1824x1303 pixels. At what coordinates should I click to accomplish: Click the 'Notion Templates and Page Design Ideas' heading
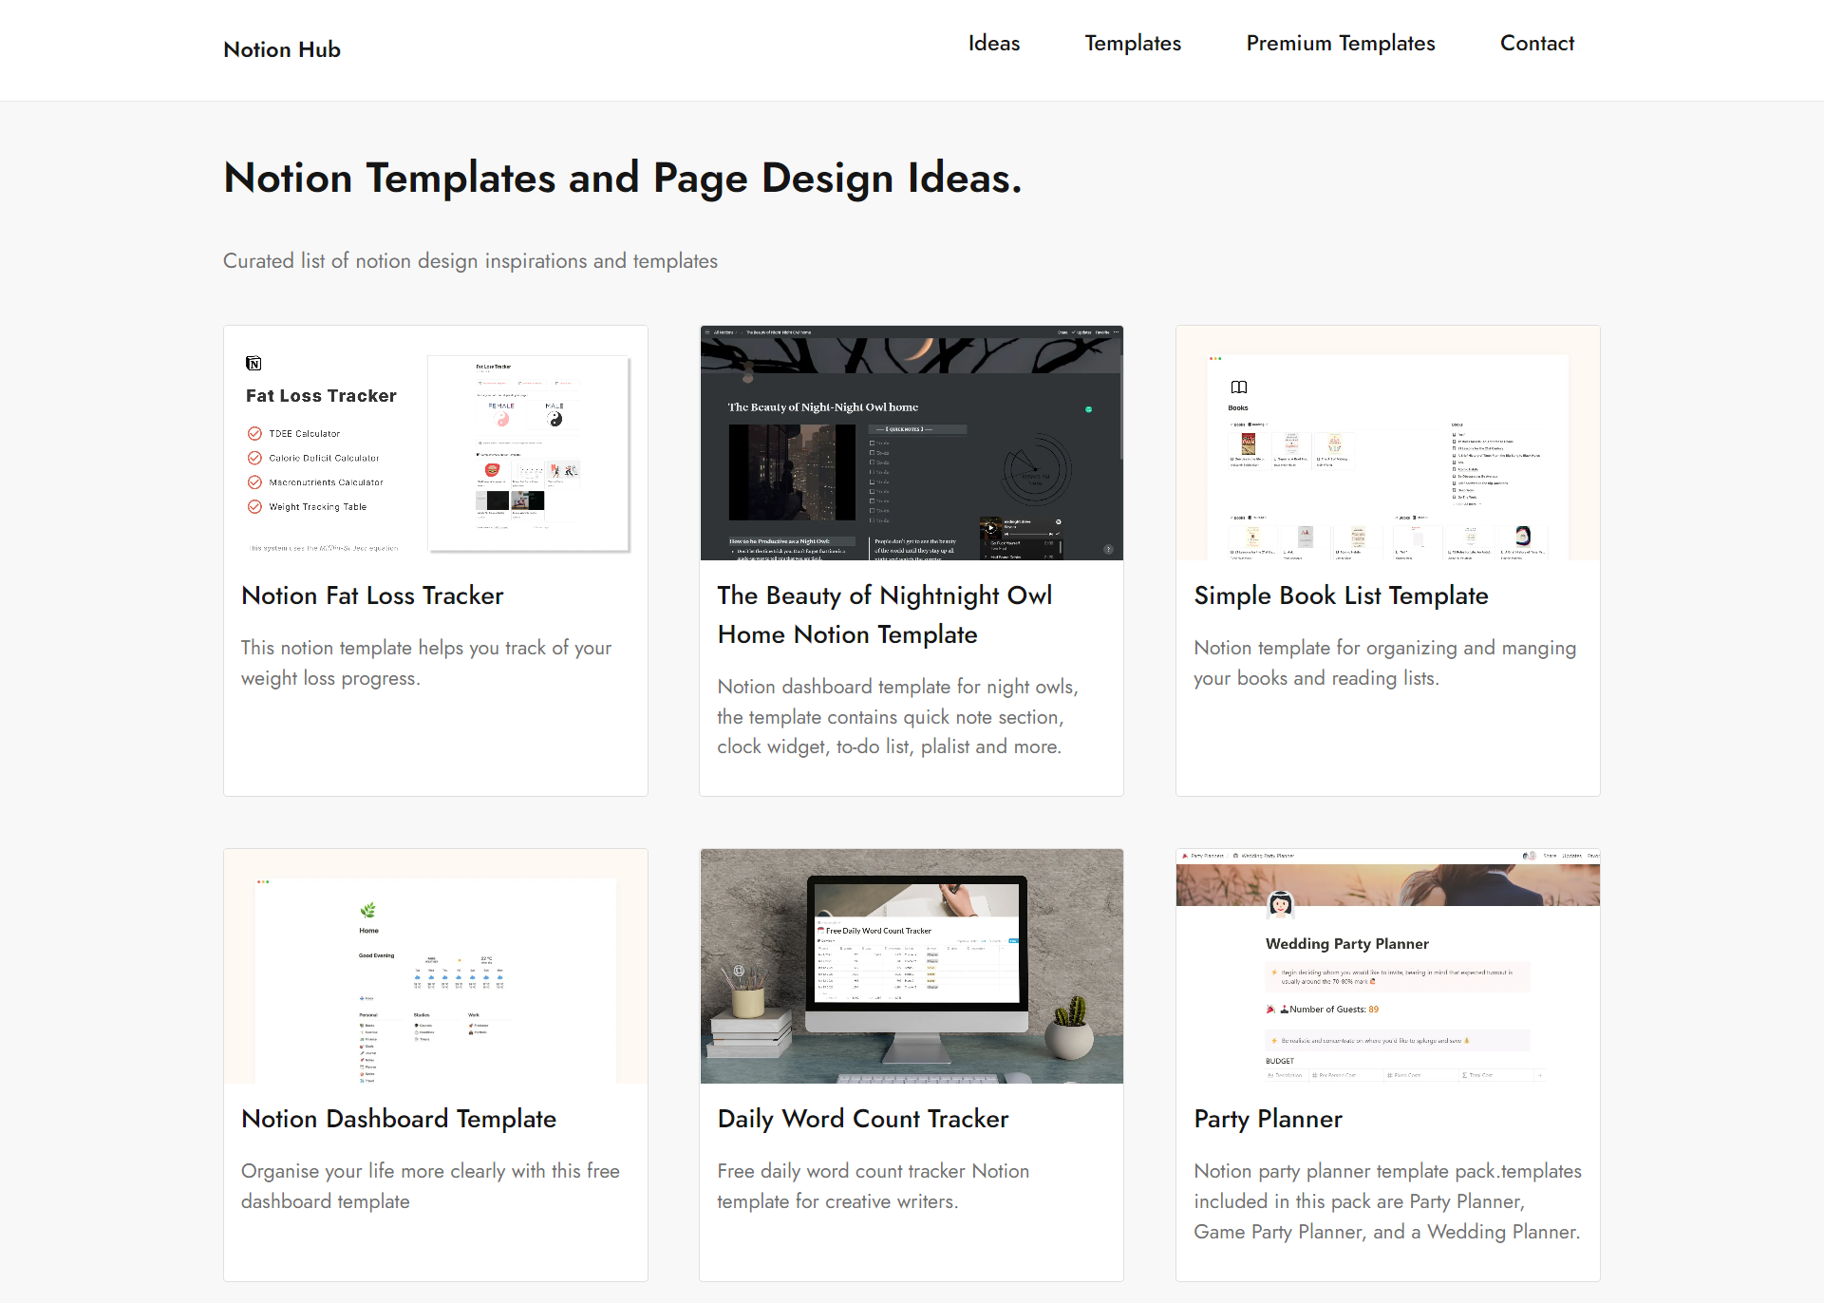click(x=623, y=179)
